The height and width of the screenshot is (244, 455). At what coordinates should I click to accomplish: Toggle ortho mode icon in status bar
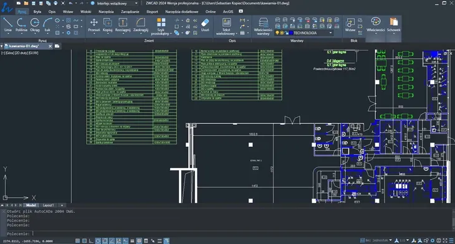click(91, 241)
